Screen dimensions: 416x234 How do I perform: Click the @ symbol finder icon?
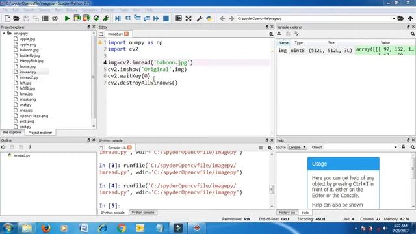[55, 18]
